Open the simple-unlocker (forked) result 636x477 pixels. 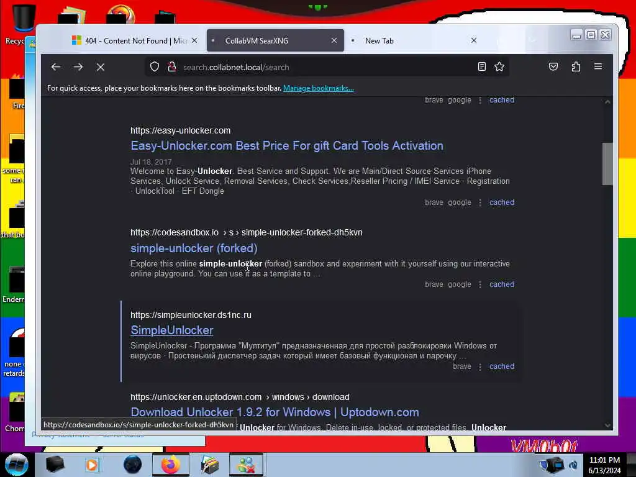(x=194, y=248)
